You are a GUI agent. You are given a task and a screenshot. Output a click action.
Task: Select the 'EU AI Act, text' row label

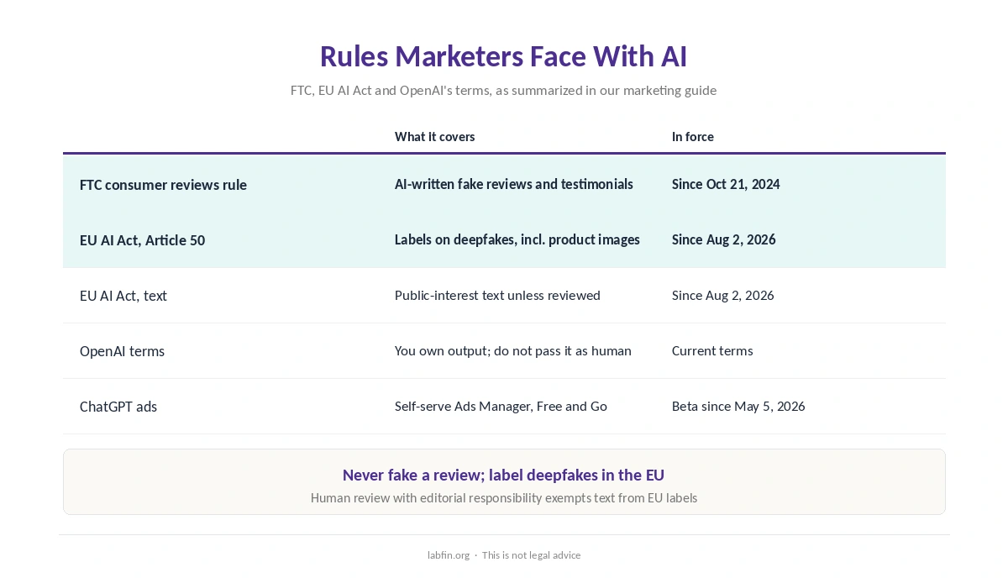(123, 296)
